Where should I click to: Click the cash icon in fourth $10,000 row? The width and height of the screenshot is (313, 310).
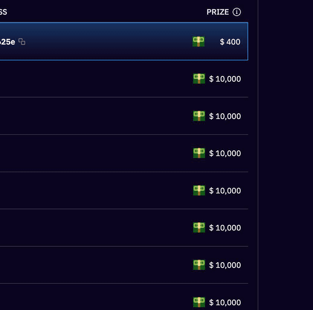[x=199, y=190]
